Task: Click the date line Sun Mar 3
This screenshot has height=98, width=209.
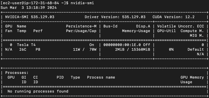Action: pos(29,7)
